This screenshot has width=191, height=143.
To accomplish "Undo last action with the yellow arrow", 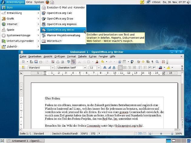I will pos(102,62).
